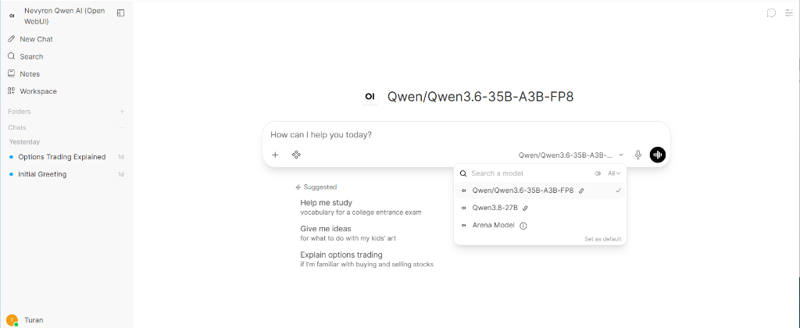
Task: Click the Suggested label
Action: pos(320,187)
